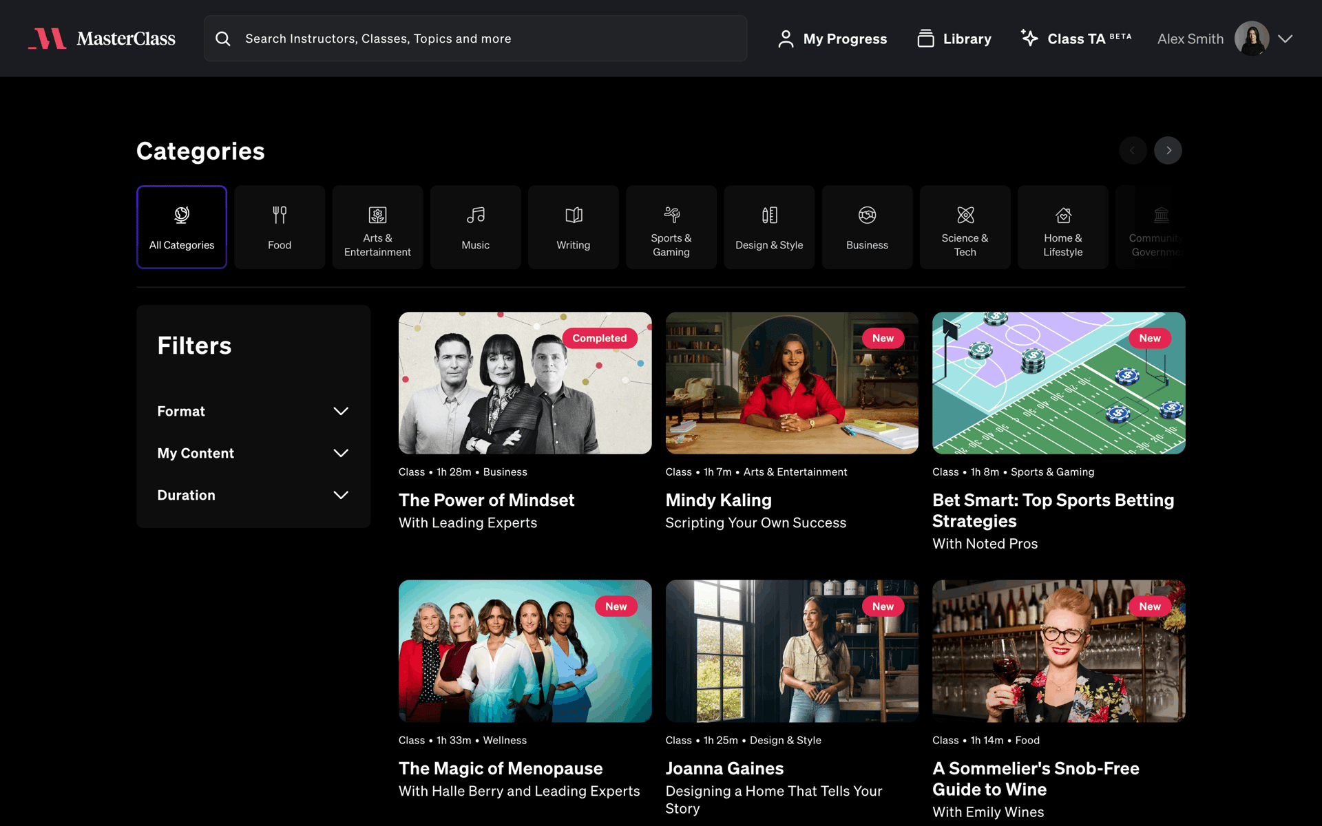The image size is (1322, 826).
Task: Open The Magic of Menopause thumbnail
Action: tap(525, 651)
